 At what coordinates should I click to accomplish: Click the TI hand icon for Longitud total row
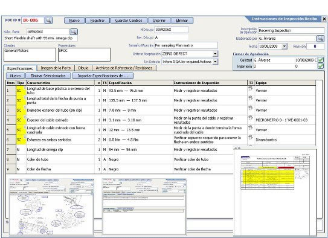tap(251, 98)
